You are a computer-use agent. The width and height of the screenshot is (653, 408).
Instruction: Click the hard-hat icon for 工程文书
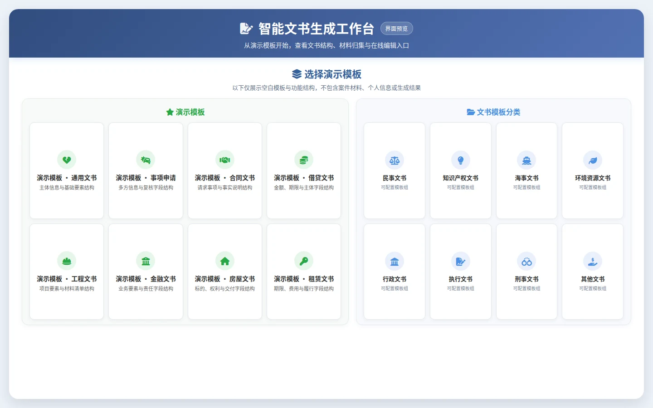pos(67,261)
